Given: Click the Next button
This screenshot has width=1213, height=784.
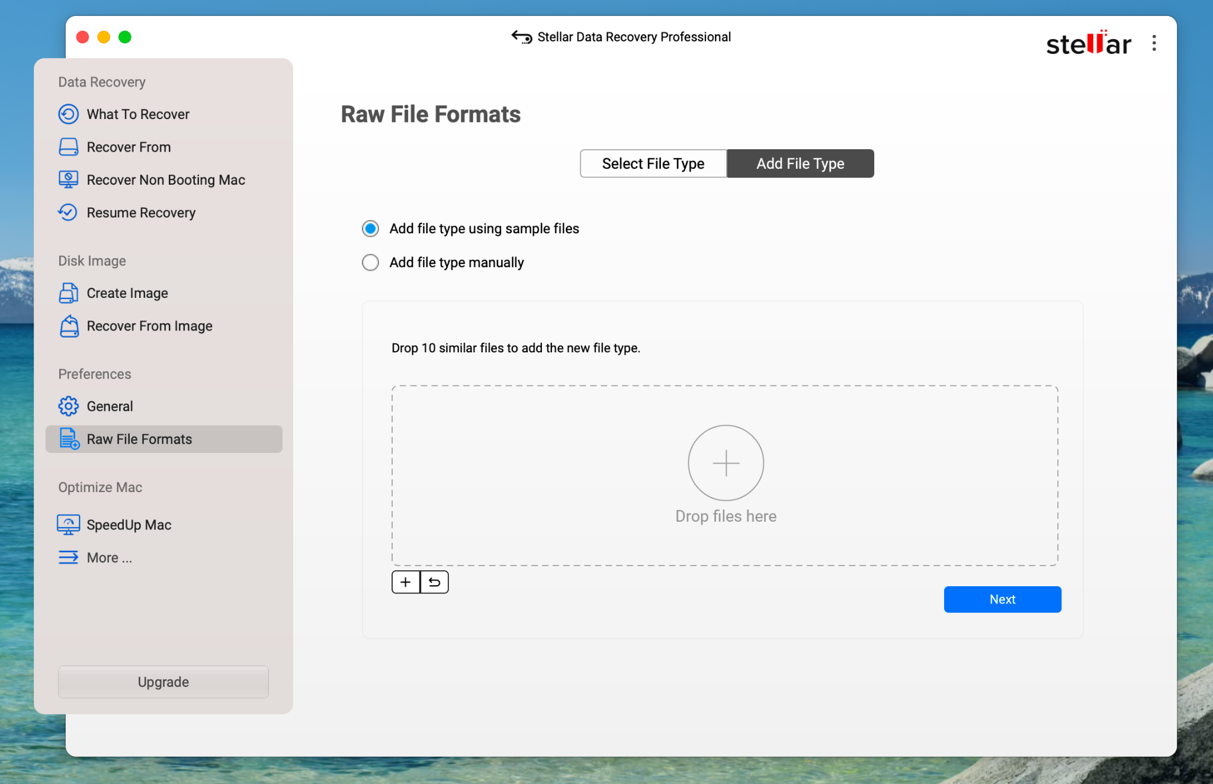Looking at the screenshot, I should click(1002, 599).
